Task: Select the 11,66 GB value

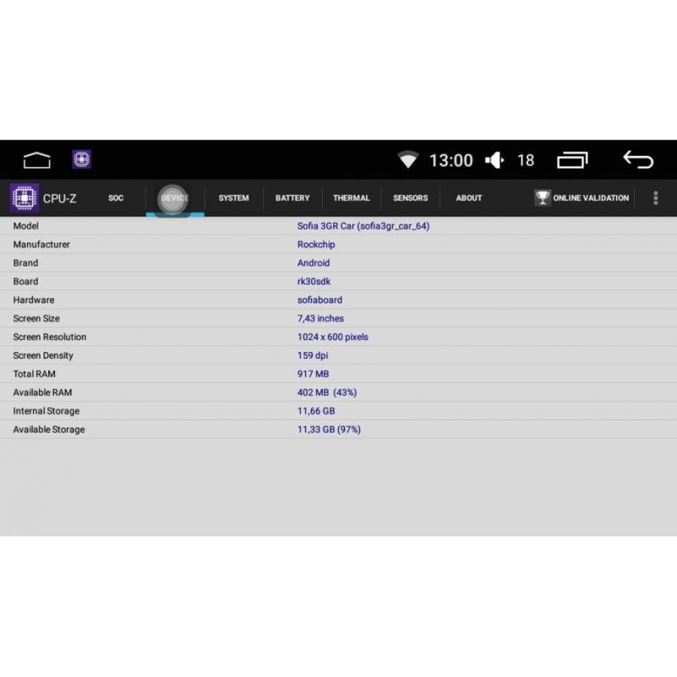Action: click(x=316, y=411)
